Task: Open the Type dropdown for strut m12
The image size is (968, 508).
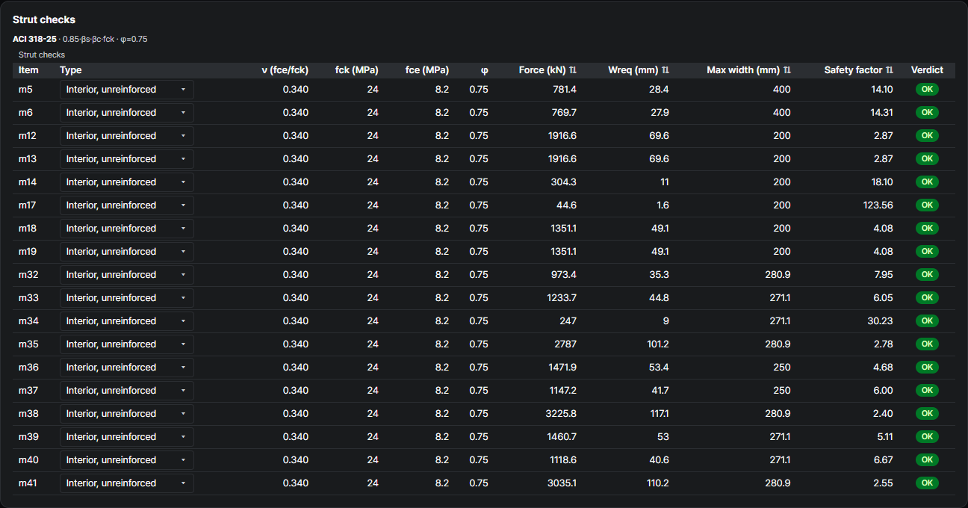Action: coord(127,136)
